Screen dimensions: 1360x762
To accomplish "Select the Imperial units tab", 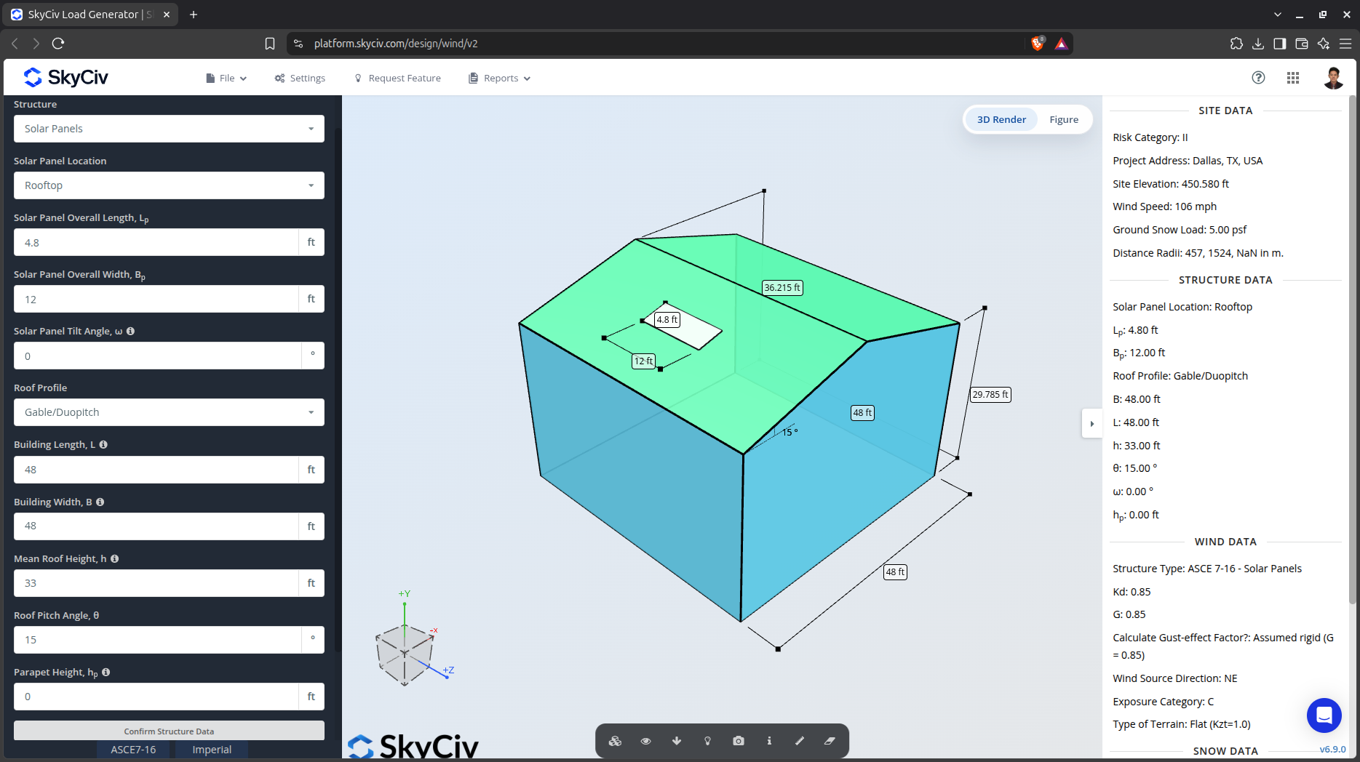I will (212, 750).
